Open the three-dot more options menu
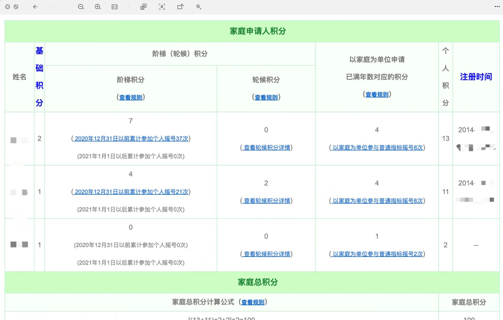The height and width of the screenshot is (320, 503). 497,7
